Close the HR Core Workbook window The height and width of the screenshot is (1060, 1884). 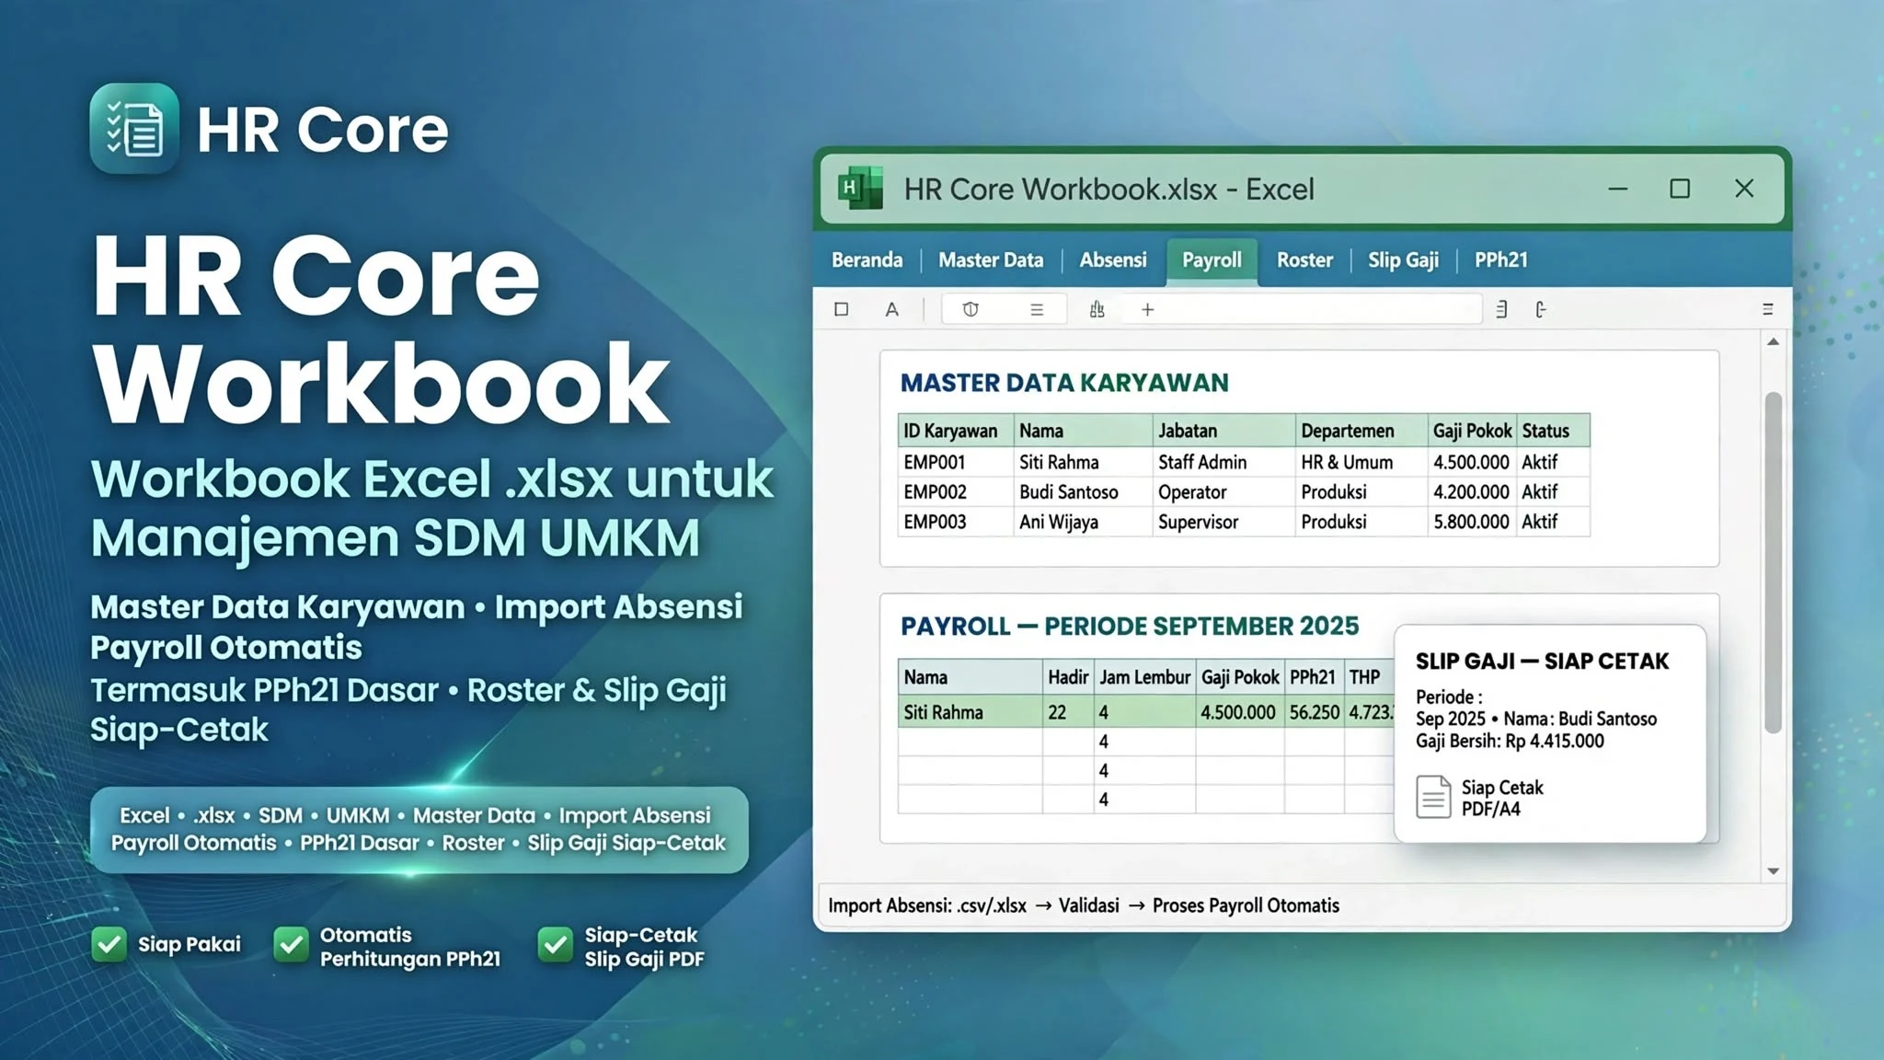click(x=1744, y=189)
